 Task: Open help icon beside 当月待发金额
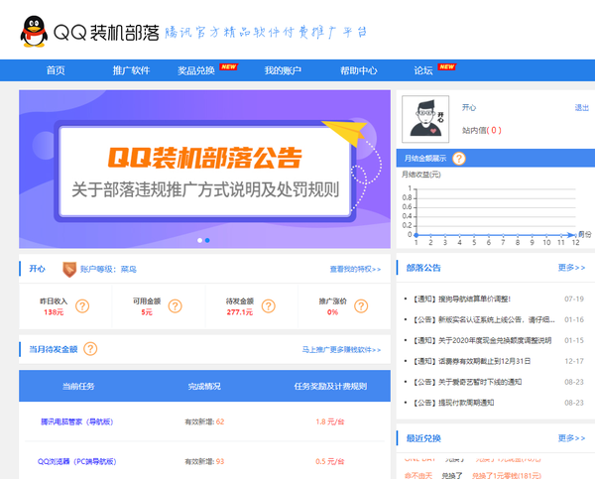point(90,349)
